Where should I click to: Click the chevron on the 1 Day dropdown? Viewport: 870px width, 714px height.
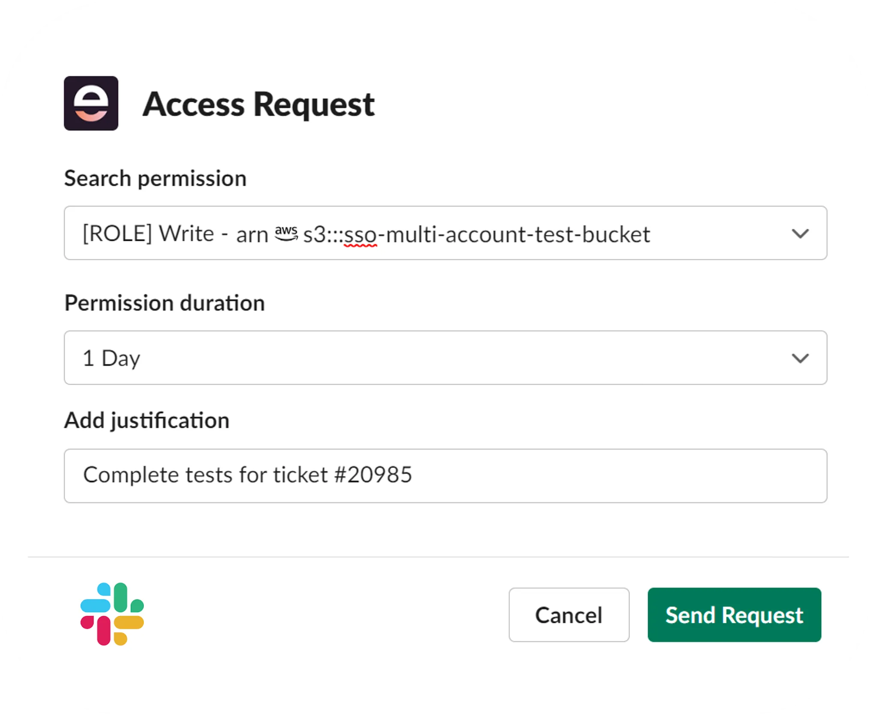800,358
